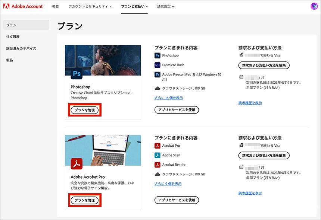Expand the 通信設定 dropdown

coord(165,6)
